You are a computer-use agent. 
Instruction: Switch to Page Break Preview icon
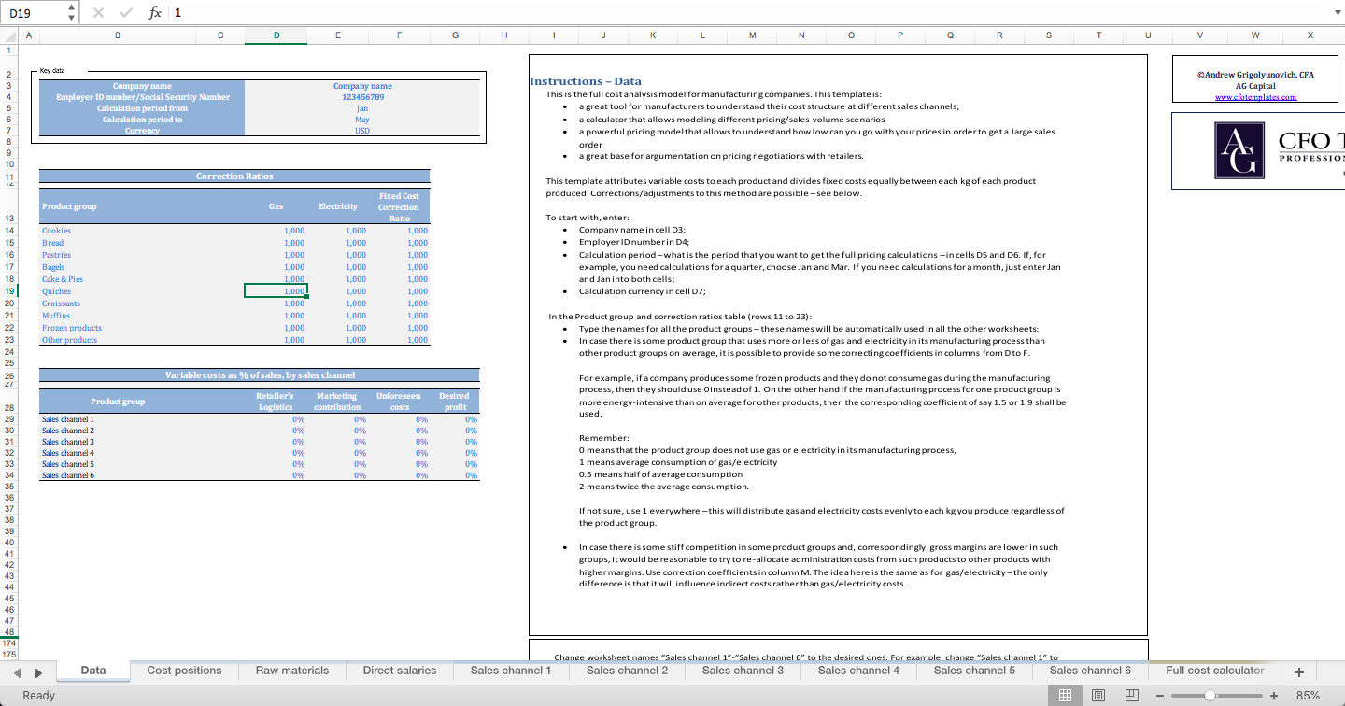coord(1131,695)
